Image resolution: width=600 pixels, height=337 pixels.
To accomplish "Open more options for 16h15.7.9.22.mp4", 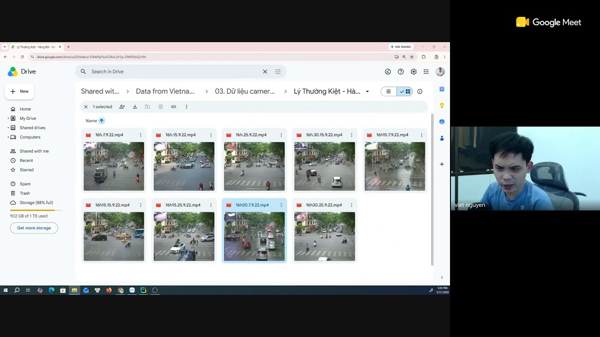I will coord(421,135).
